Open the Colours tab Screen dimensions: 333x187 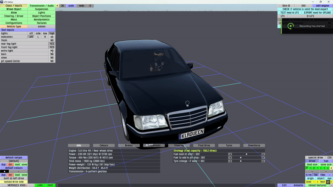(x=104, y=145)
